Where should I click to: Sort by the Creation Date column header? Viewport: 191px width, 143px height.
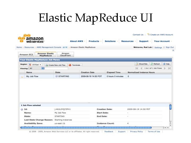tap(92, 72)
